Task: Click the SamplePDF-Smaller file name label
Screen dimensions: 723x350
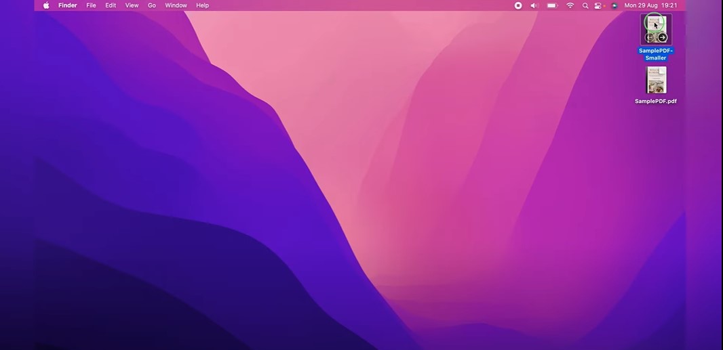Action: point(656,54)
